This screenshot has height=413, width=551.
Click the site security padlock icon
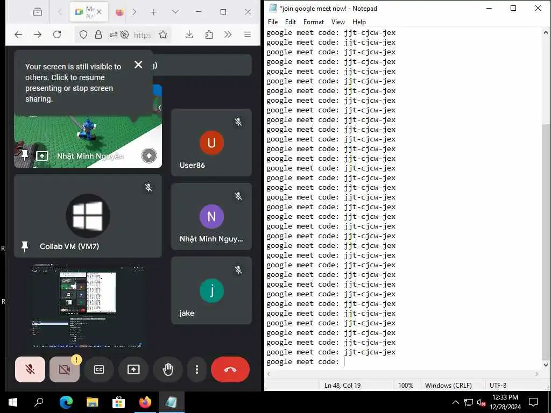[98, 34]
